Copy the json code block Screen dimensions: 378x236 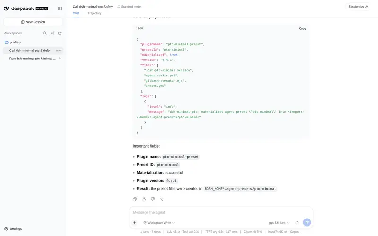pyautogui.click(x=302, y=28)
